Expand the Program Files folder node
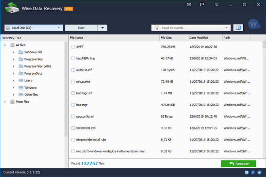This screenshot has height=177, width=266. click(x=13, y=59)
